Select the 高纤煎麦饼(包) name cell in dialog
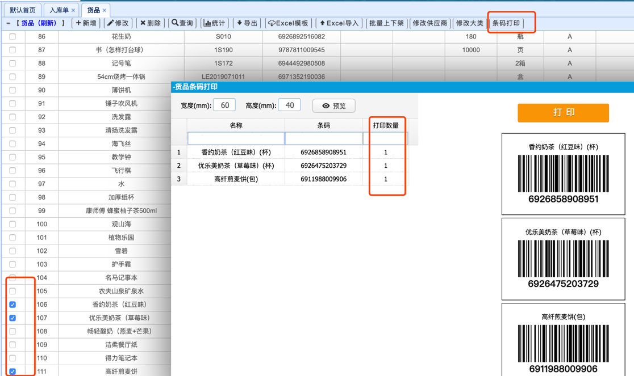The width and height of the screenshot is (634, 376). point(236,179)
